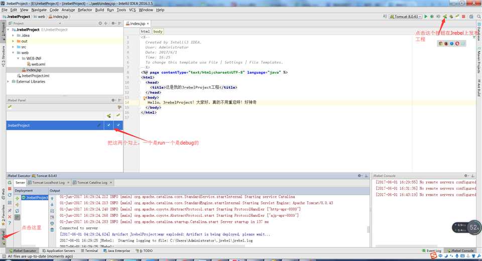Click the Make Project build icon
This screenshot has width=482, height=261.
[x=385, y=17]
